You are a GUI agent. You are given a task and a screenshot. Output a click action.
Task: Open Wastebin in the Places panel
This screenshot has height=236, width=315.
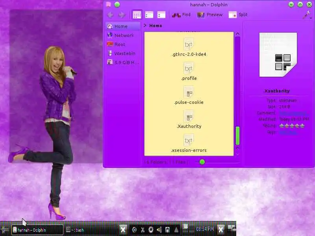point(123,53)
